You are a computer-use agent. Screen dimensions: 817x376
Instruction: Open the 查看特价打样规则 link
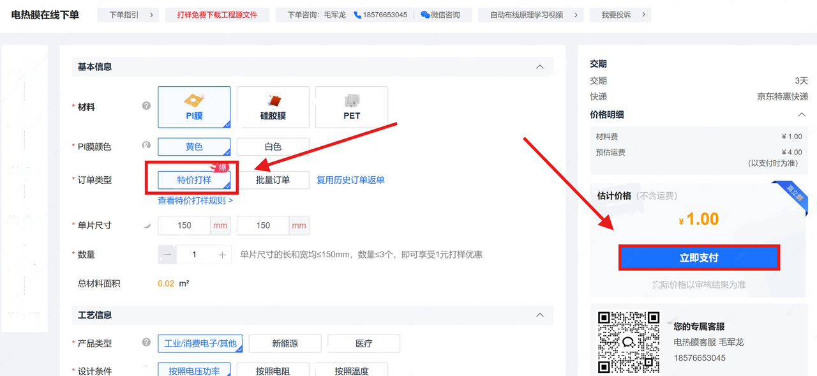pyautogui.click(x=195, y=200)
